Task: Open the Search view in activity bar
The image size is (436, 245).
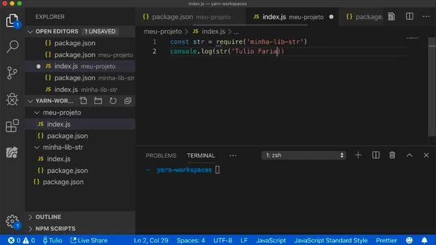Action: [x=12, y=46]
